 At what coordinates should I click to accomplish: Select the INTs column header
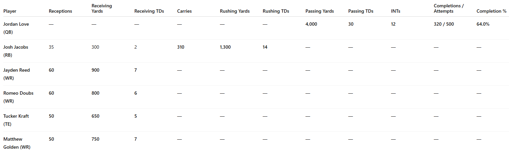tap(396, 11)
